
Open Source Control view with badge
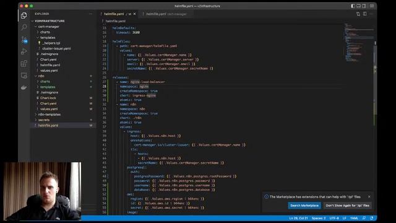[24, 39]
